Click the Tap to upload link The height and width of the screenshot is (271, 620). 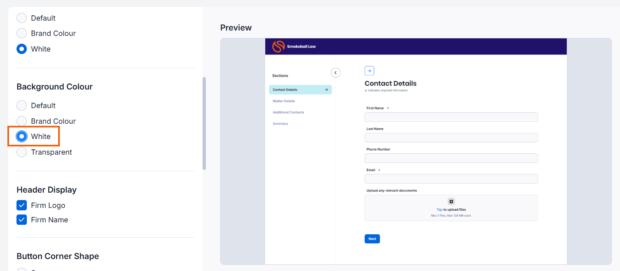click(440, 210)
